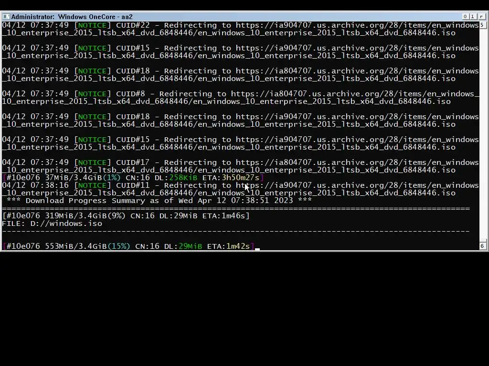Click the 'DL:258KiB' speed value
The width and height of the screenshot is (489, 366).
pyautogui.click(x=176, y=178)
